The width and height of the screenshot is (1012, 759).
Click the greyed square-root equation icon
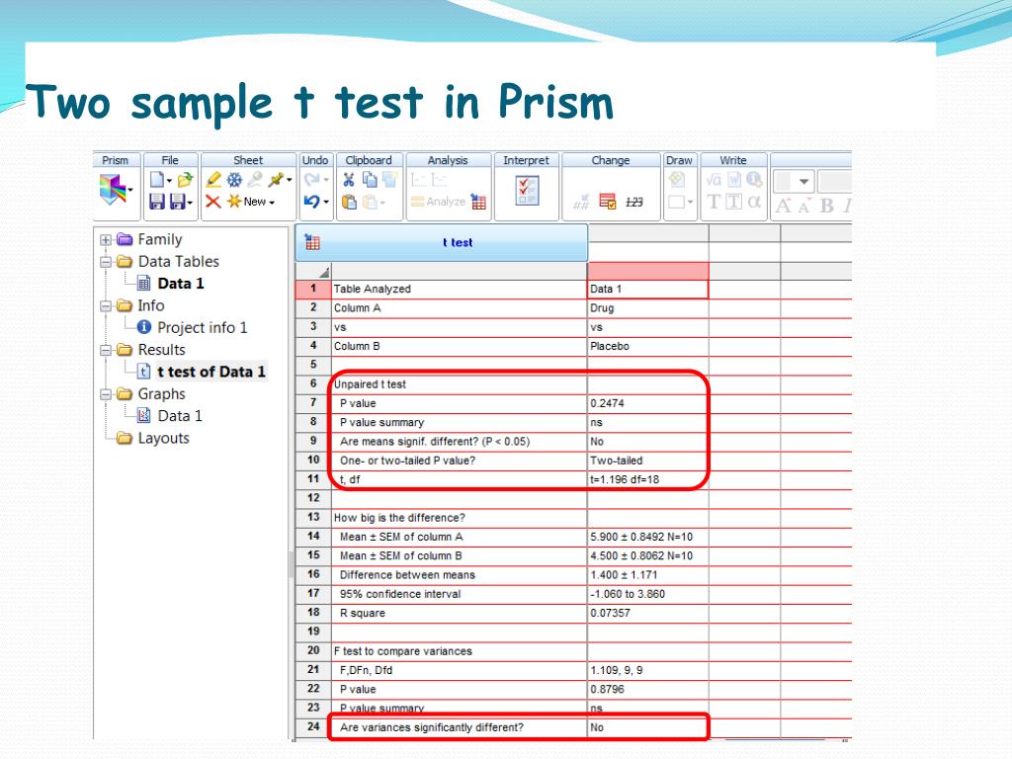tap(714, 180)
